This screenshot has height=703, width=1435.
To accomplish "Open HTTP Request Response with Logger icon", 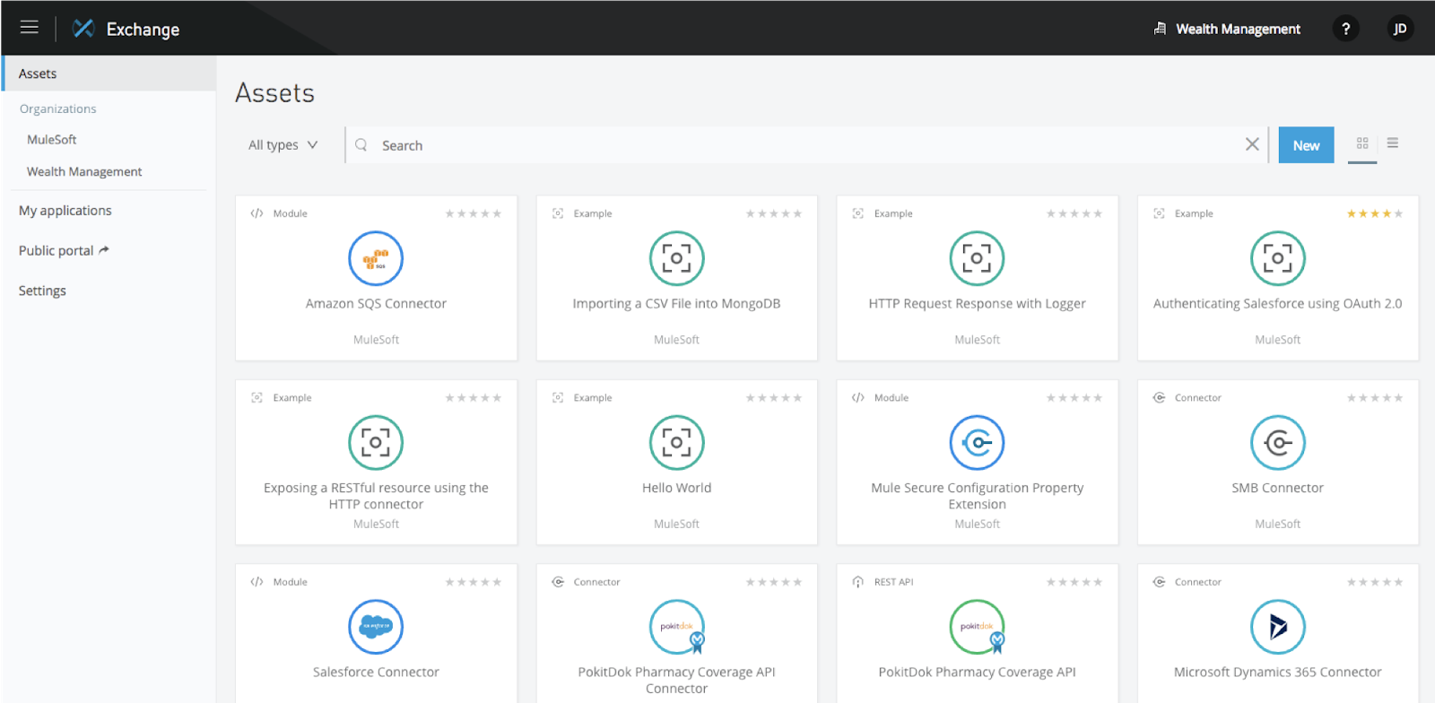I will 977,258.
